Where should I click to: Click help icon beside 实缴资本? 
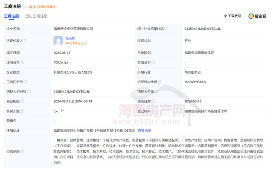(x=153, y=62)
